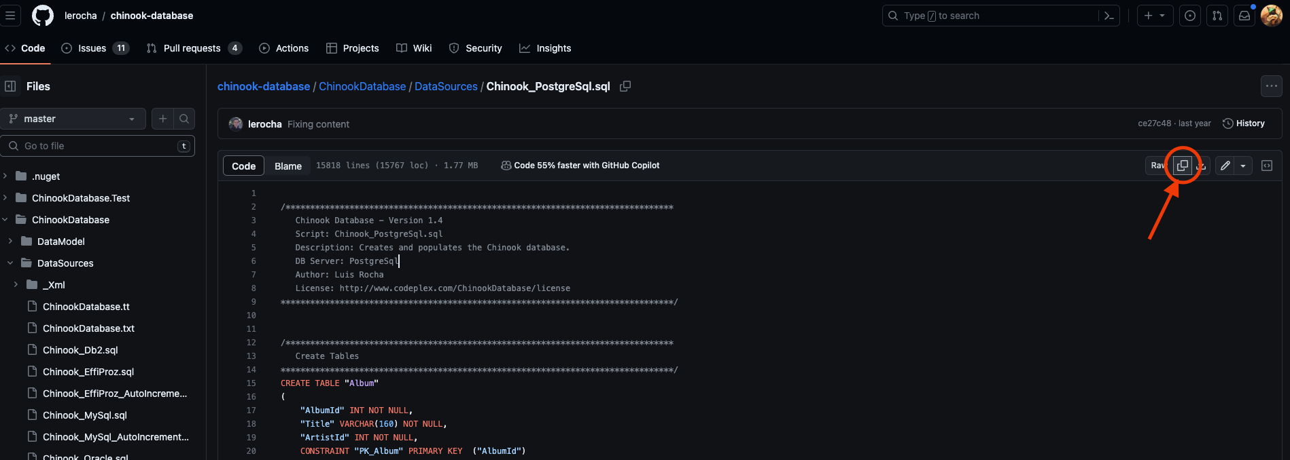Open the notifications inbox

coord(1244,16)
